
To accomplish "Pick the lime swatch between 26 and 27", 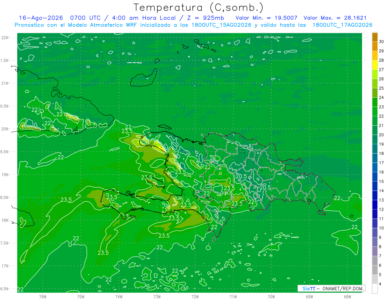I will 375,74.
